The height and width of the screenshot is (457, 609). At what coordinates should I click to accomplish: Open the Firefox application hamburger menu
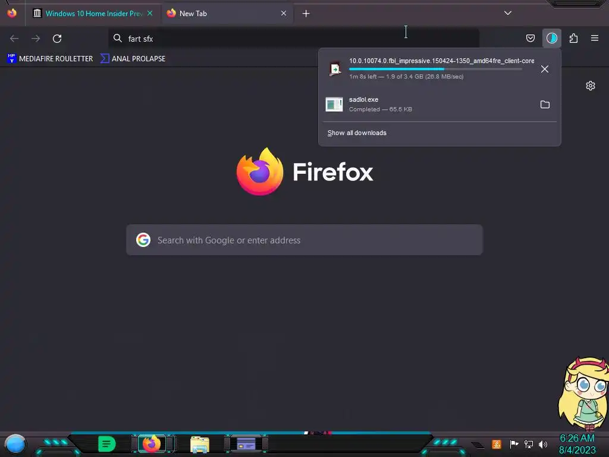pyautogui.click(x=595, y=38)
